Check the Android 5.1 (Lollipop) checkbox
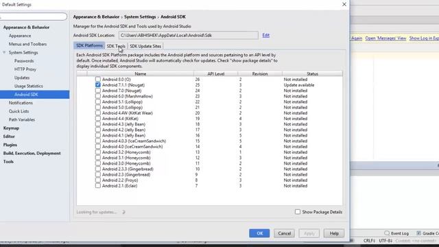439x247 pixels. 97,102
